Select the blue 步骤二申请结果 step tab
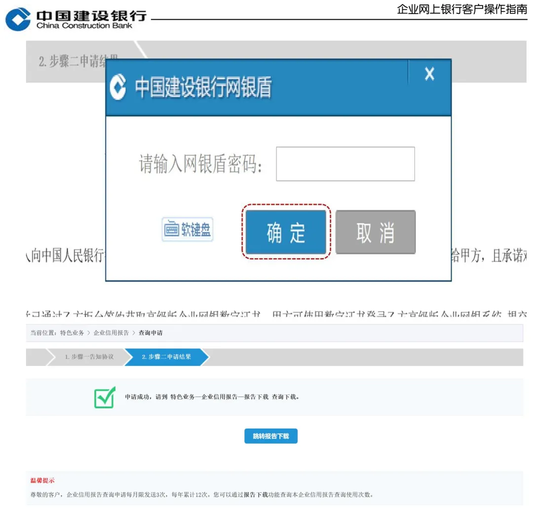Image resolution: width=533 pixels, height=512 pixels. pos(167,356)
